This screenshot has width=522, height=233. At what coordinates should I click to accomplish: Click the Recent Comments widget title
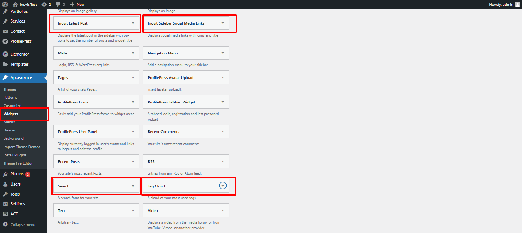(163, 132)
